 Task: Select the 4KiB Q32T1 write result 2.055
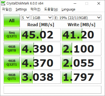(x=81, y=63)
